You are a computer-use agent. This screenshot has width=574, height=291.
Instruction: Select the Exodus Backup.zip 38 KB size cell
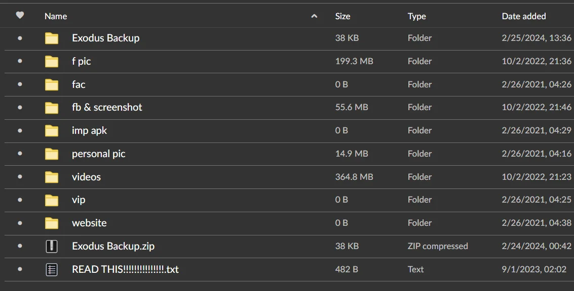347,246
